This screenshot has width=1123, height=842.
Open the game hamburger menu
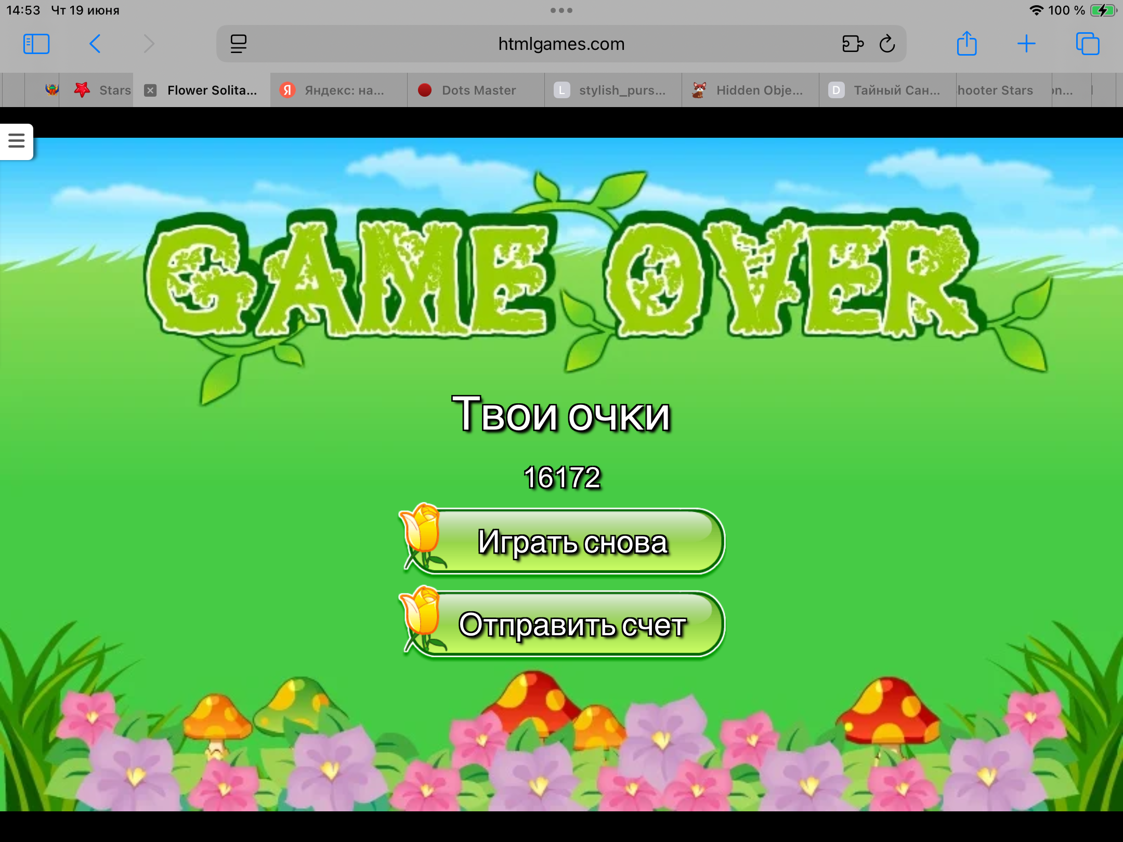(x=17, y=141)
